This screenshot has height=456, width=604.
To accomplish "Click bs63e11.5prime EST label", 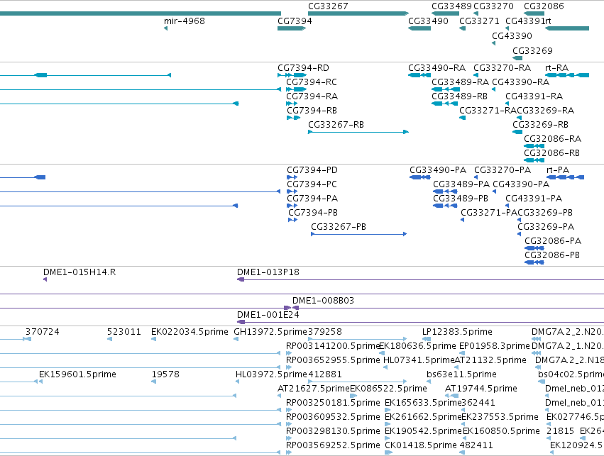I will (x=461, y=374).
